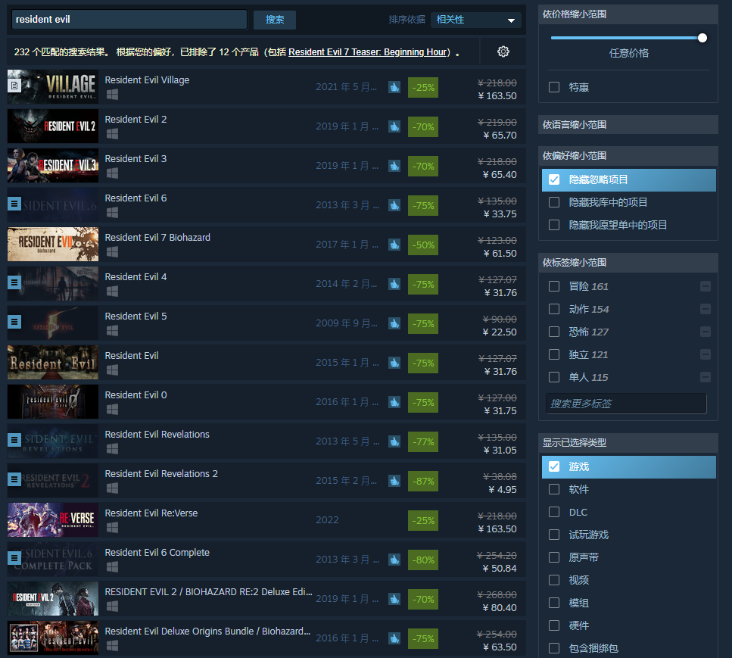Exclude the 独立 tag with its minus icon
Screen dimensions: 732x658
tap(706, 354)
